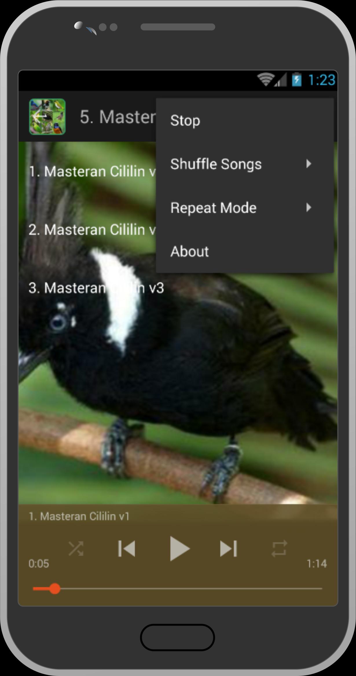Toggle the repeat icon in player controls

point(279,549)
